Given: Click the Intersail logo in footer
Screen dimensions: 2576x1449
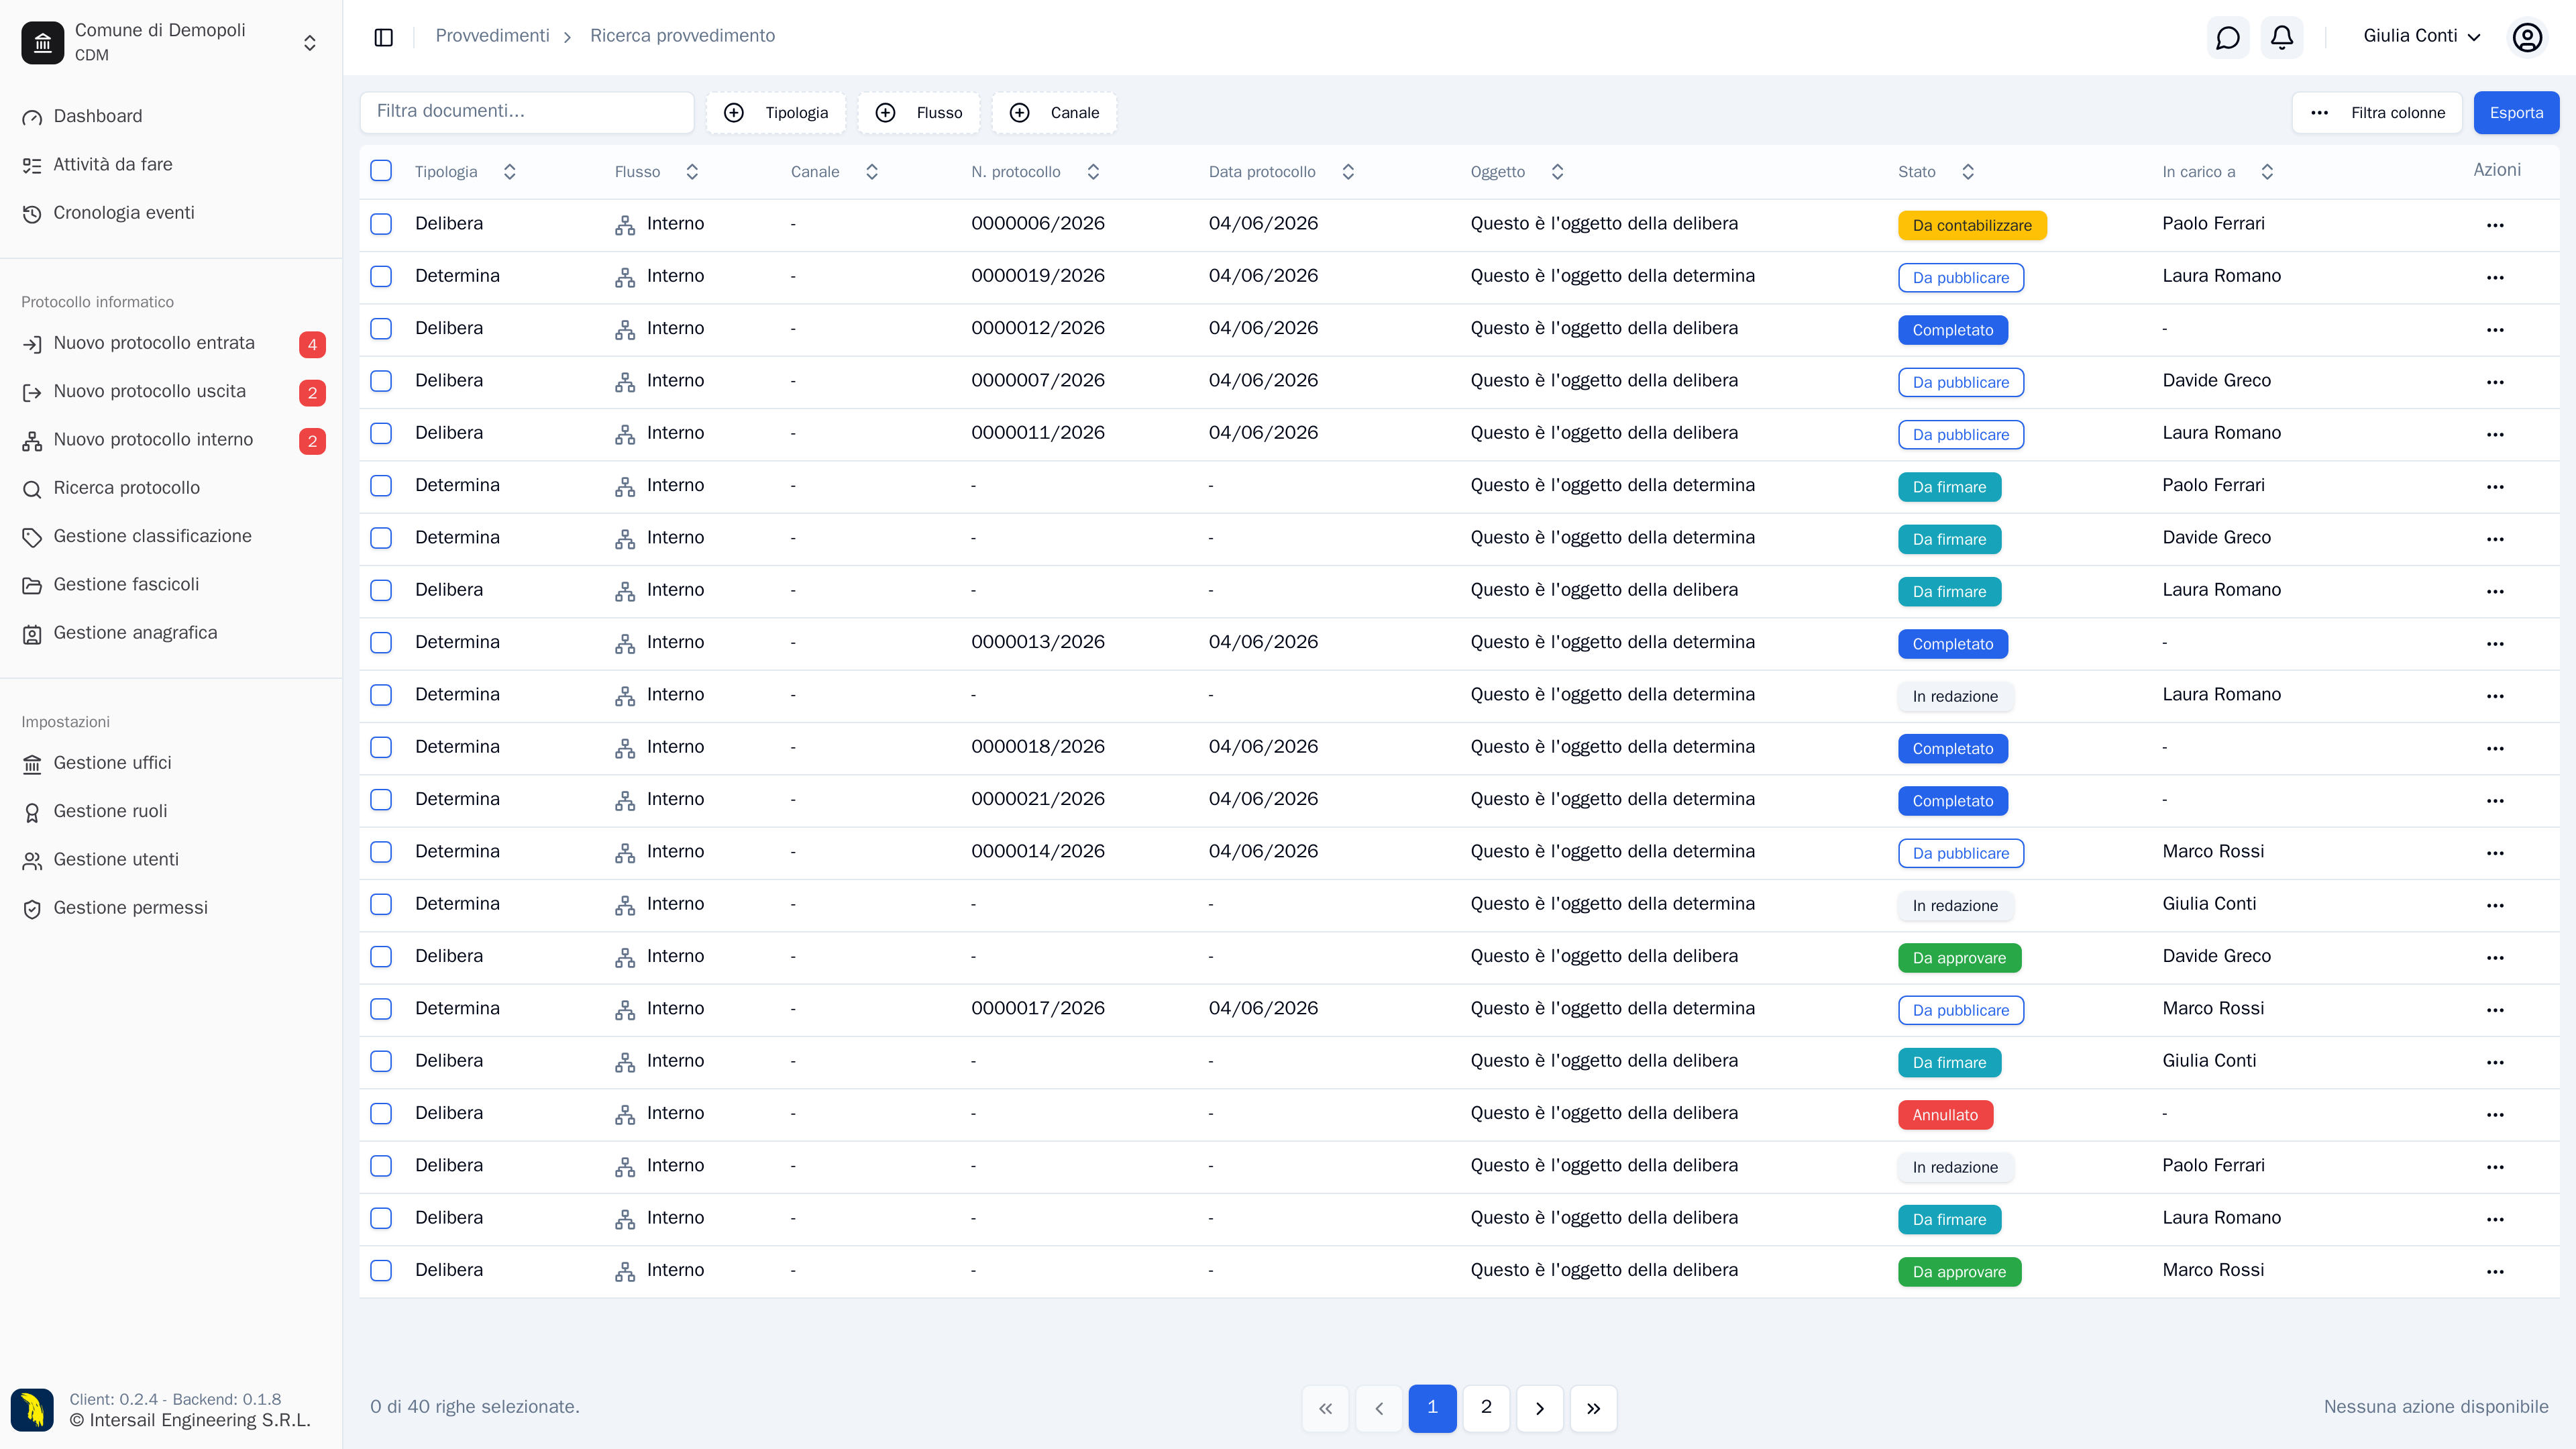Looking at the screenshot, I should (x=32, y=1409).
